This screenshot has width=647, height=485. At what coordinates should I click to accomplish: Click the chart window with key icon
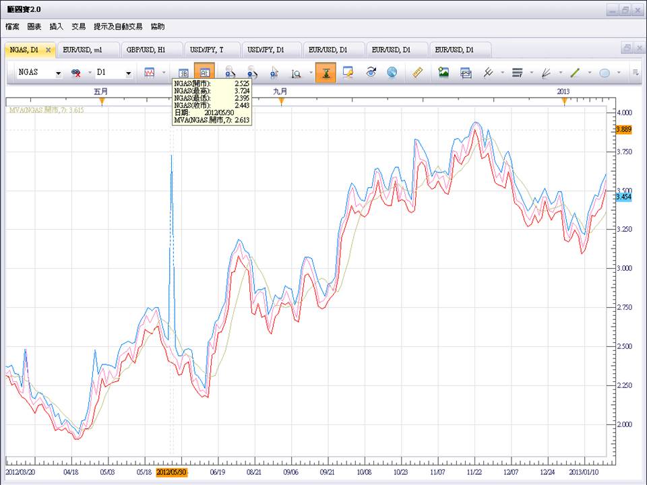pyautogui.click(x=348, y=73)
